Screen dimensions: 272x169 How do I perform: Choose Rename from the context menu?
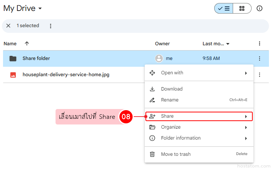[170, 100]
